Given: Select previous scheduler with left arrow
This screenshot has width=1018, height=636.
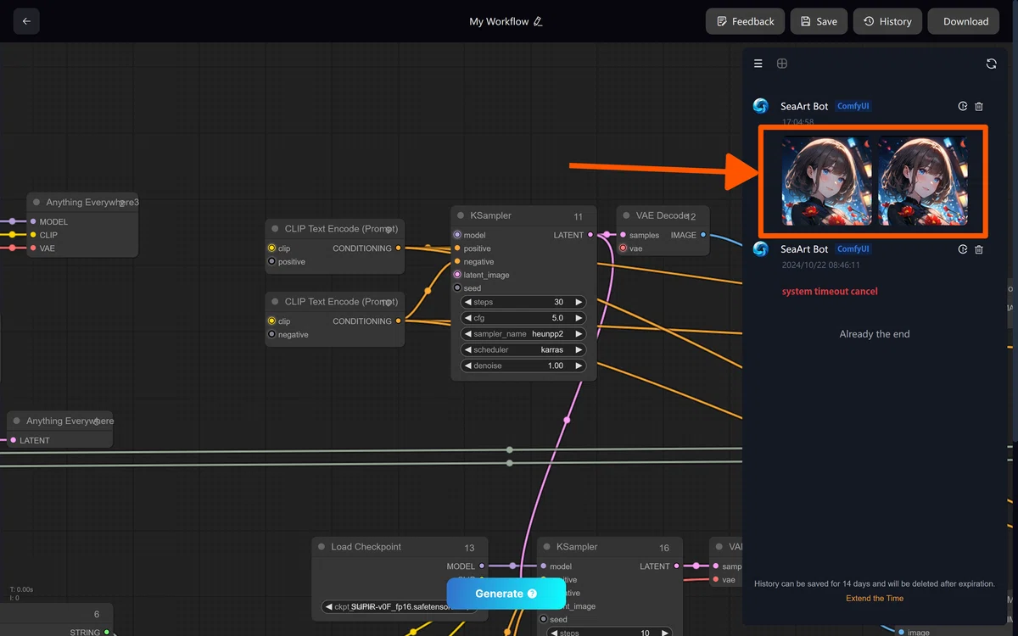Looking at the screenshot, I should tap(467, 349).
